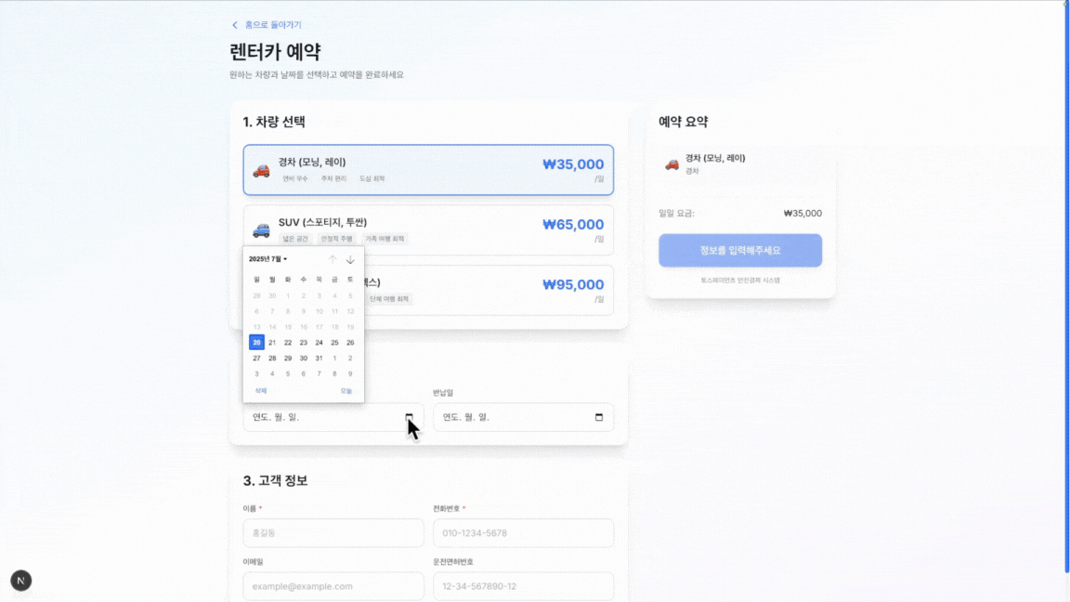This screenshot has width=1070, height=602.
Task: Click the 가족 여행 최적 tag
Action: [x=385, y=239]
